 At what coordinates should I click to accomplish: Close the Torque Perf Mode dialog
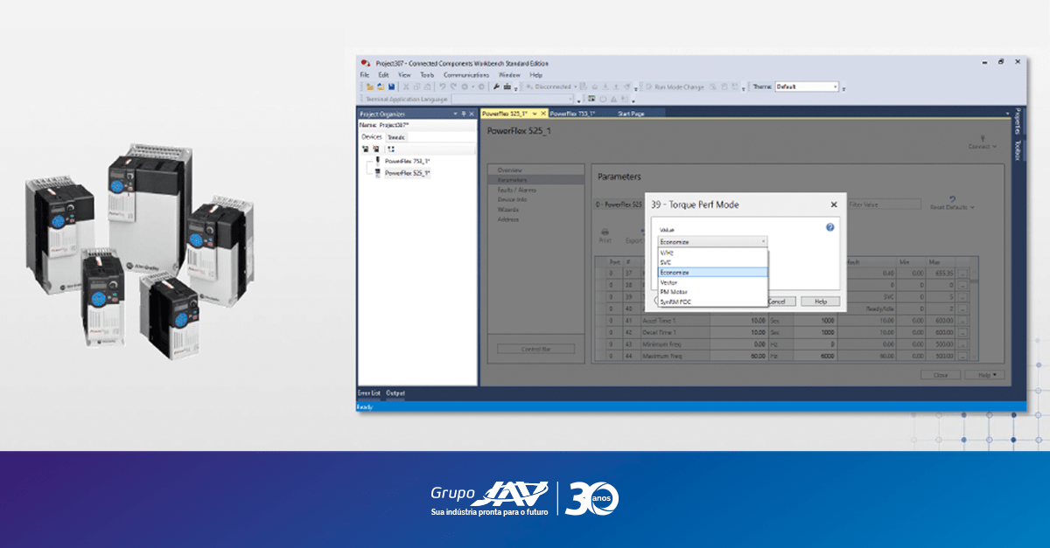[x=833, y=205]
